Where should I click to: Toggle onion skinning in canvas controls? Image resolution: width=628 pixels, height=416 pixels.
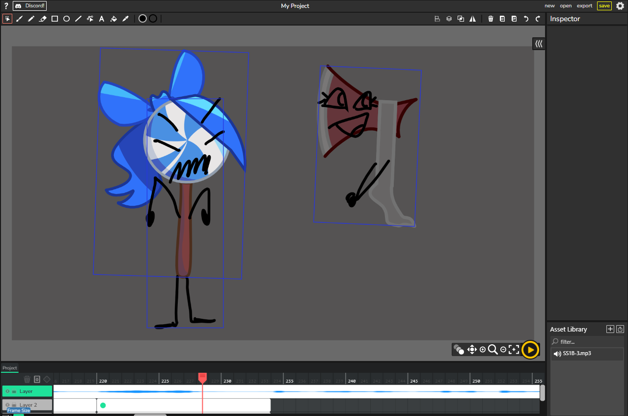point(459,349)
